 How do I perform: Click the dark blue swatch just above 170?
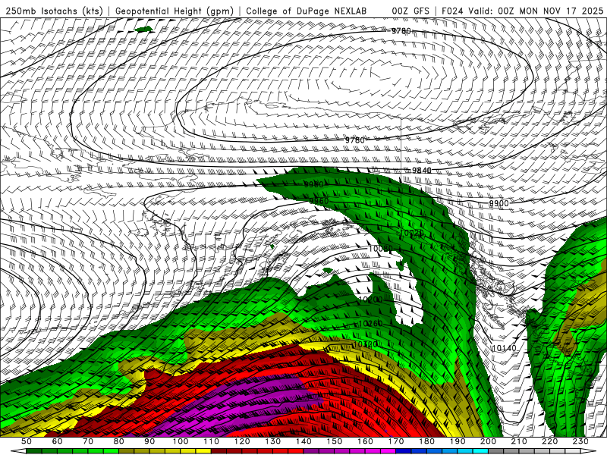coord(404,451)
